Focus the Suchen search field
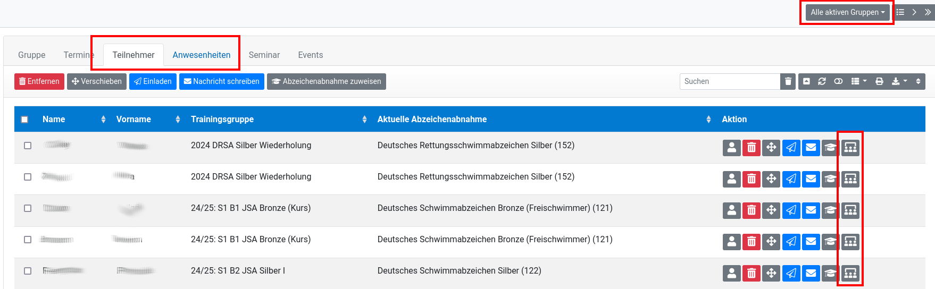Viewport: 935px width, 289px height. click(x=730, y=81)
